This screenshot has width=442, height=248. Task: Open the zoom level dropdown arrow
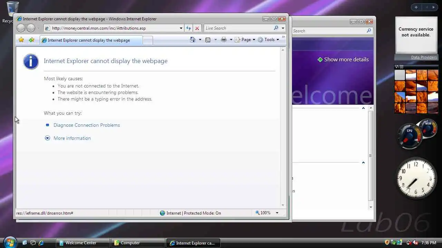[x=277, y=213]
